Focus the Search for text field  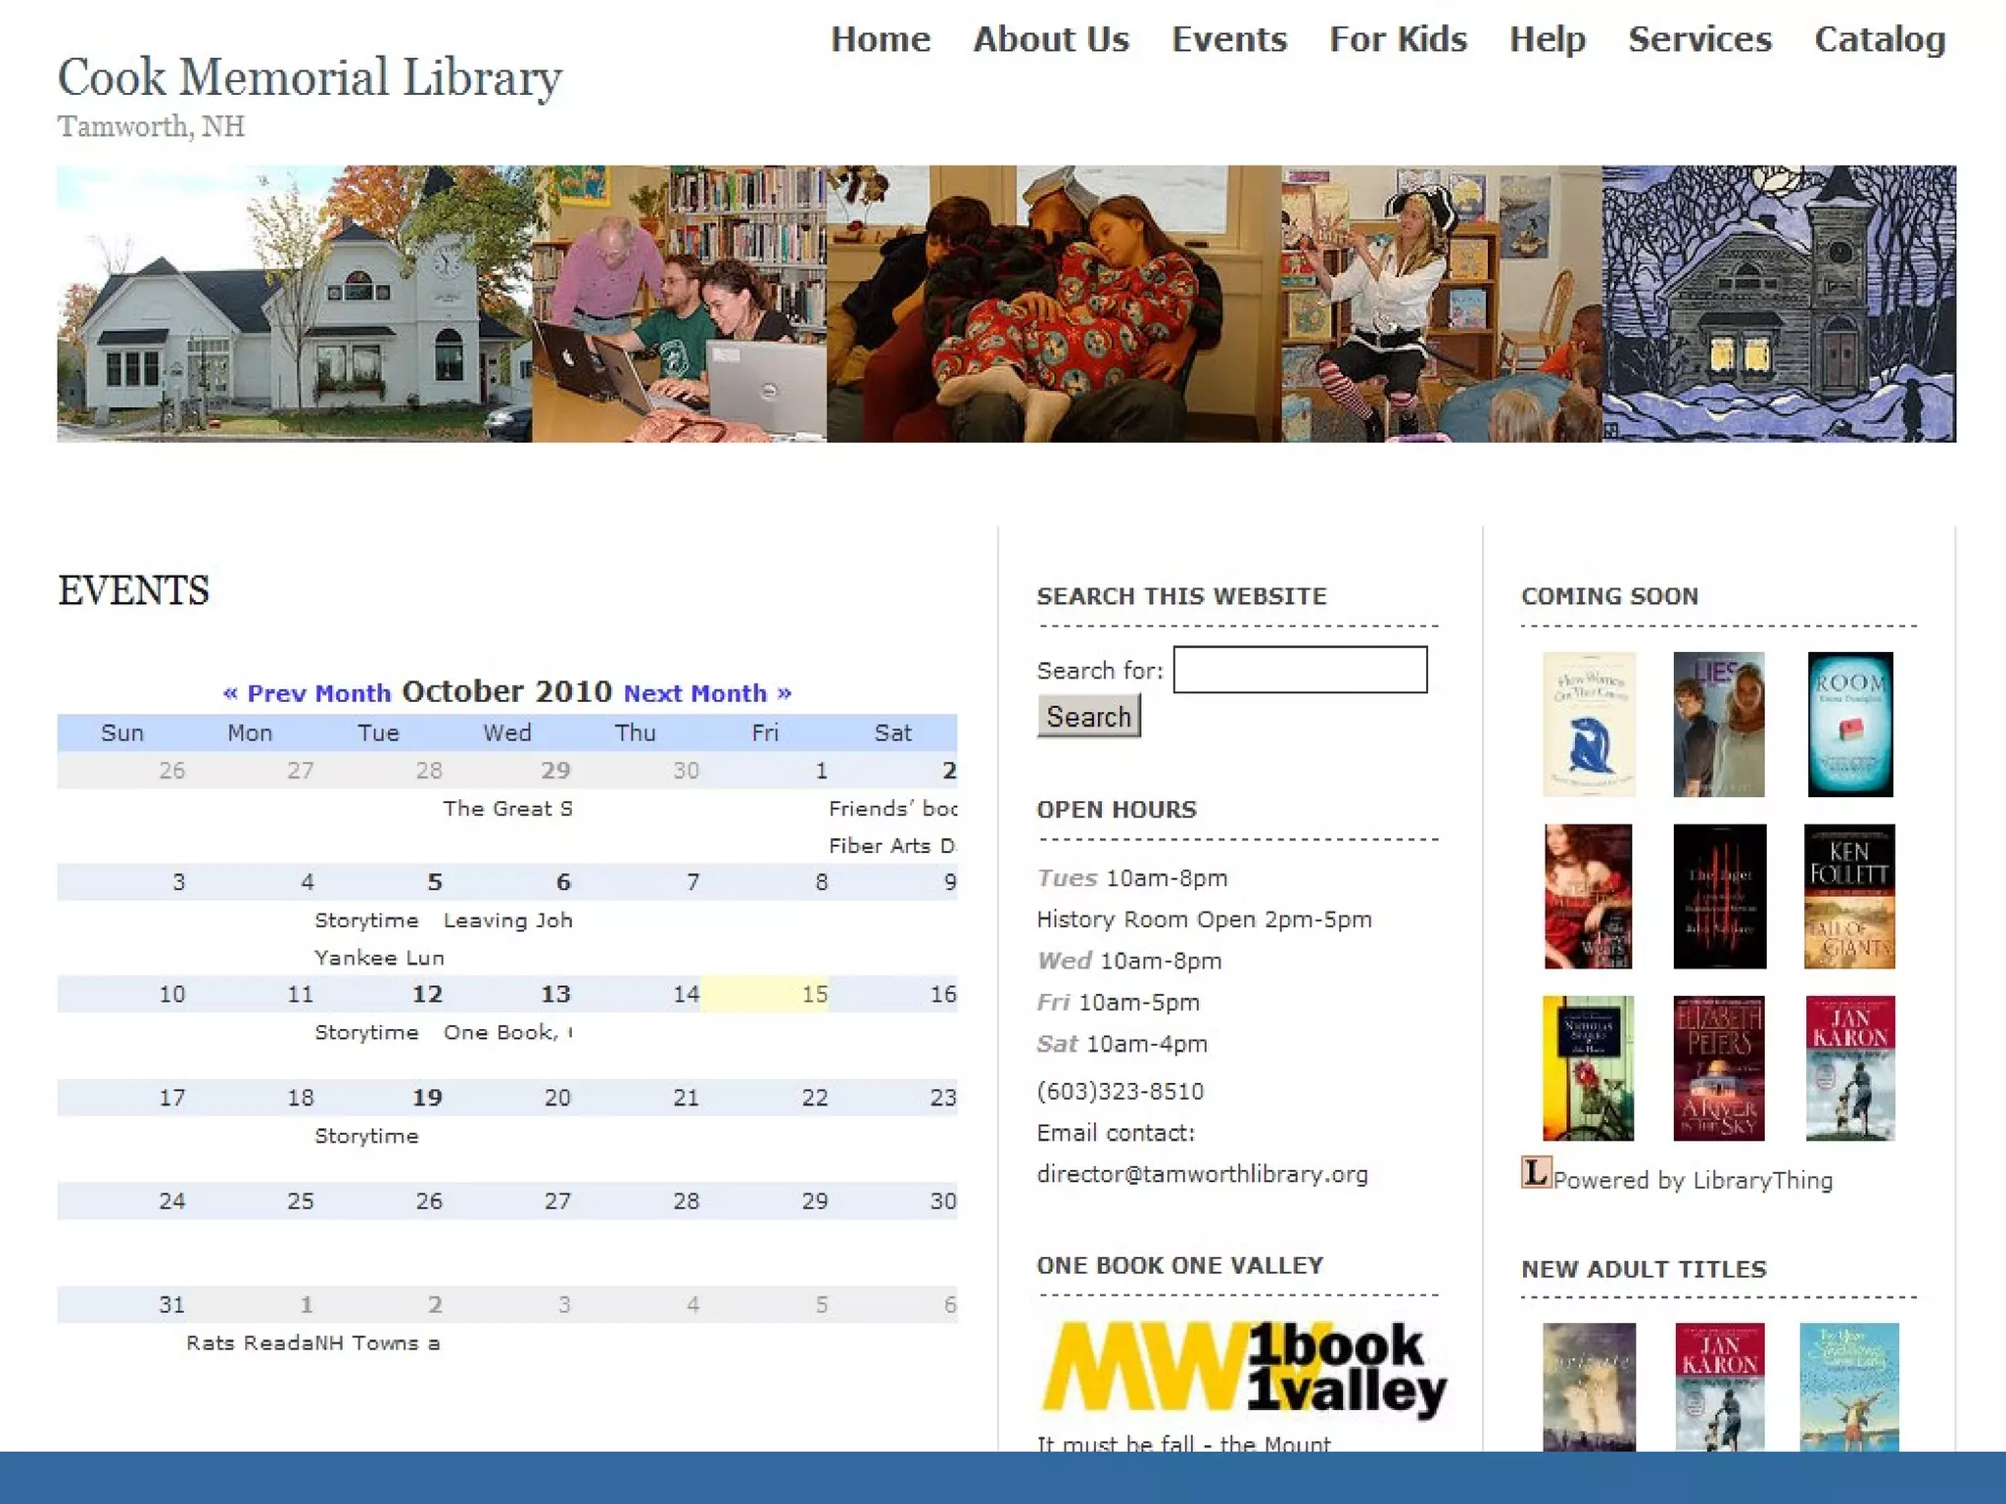[1299, 670]
